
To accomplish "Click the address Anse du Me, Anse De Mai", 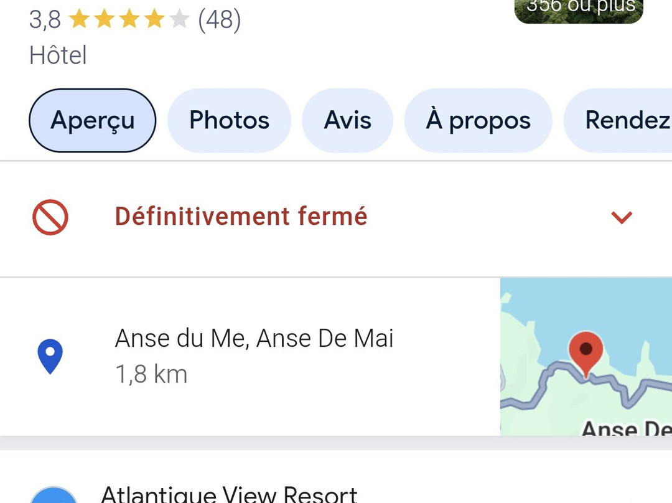I will click(254, 339).
